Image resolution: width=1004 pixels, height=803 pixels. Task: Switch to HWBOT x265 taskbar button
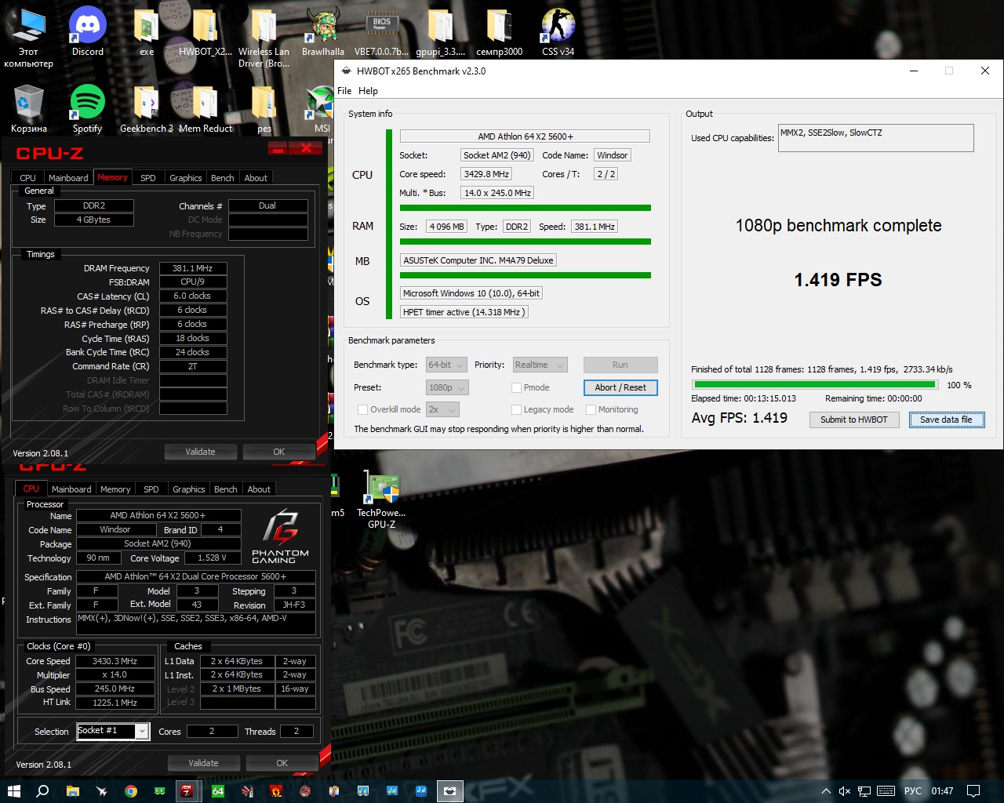(x=449, y=790)
